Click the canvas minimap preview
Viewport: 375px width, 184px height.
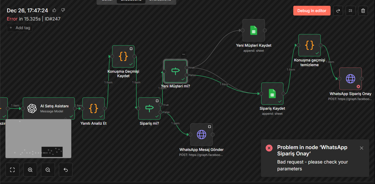point(38,139)
